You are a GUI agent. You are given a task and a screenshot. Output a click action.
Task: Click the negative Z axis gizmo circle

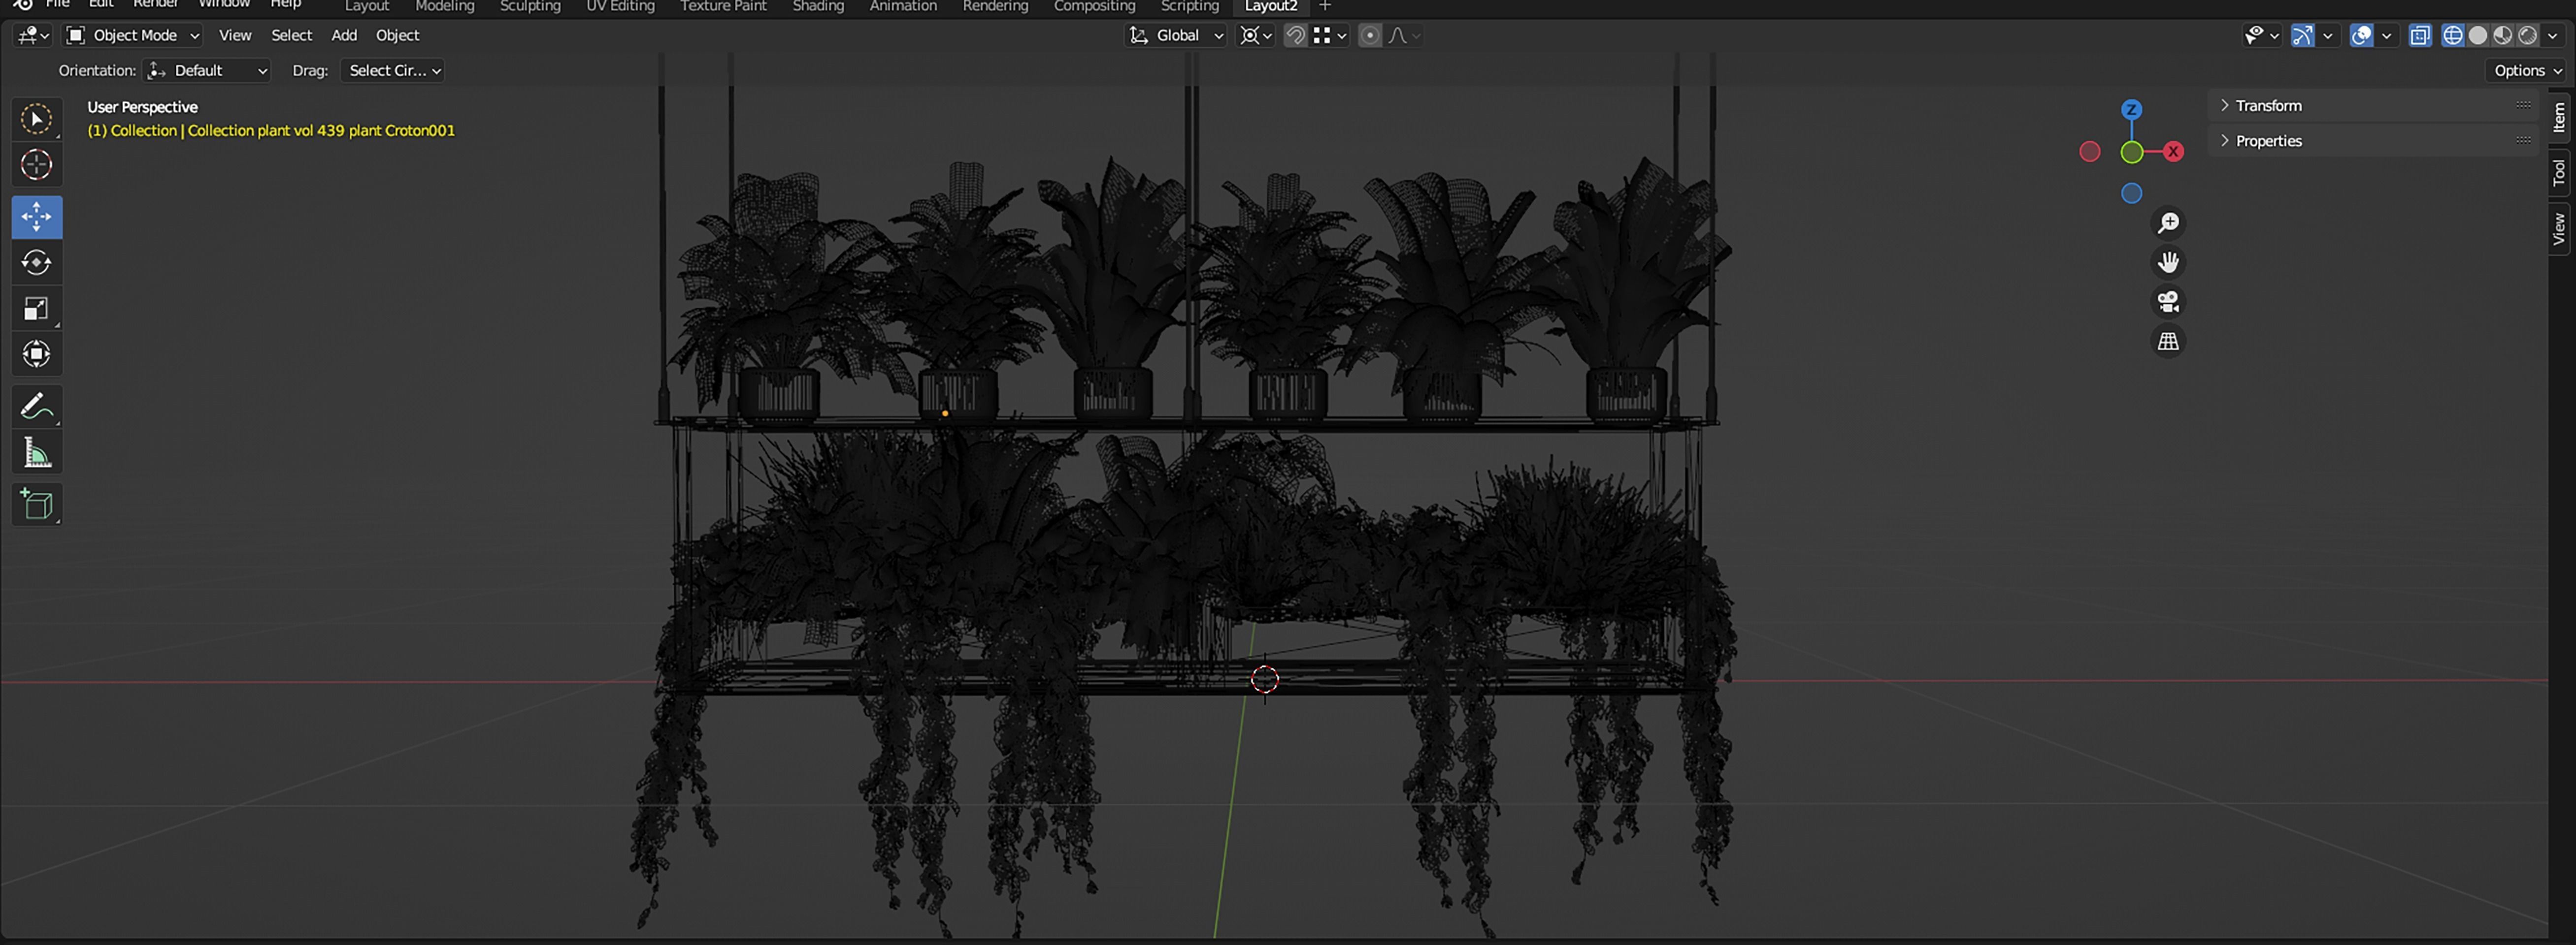coord(2131,194)
